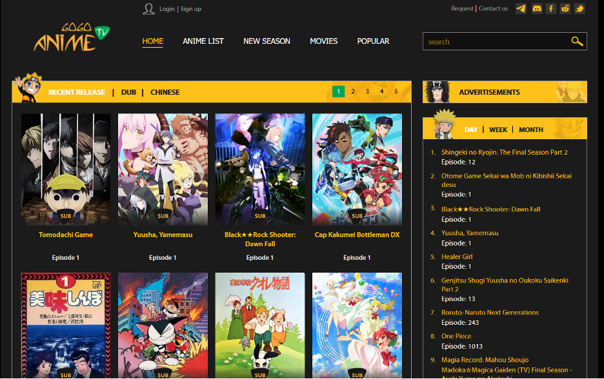604x379 pixels.
Task: Open the ANIME LIST menu item
Action: pos(203,41)
